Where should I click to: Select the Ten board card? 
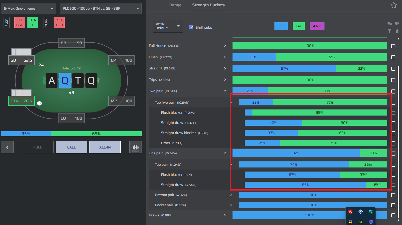point(78,81)
